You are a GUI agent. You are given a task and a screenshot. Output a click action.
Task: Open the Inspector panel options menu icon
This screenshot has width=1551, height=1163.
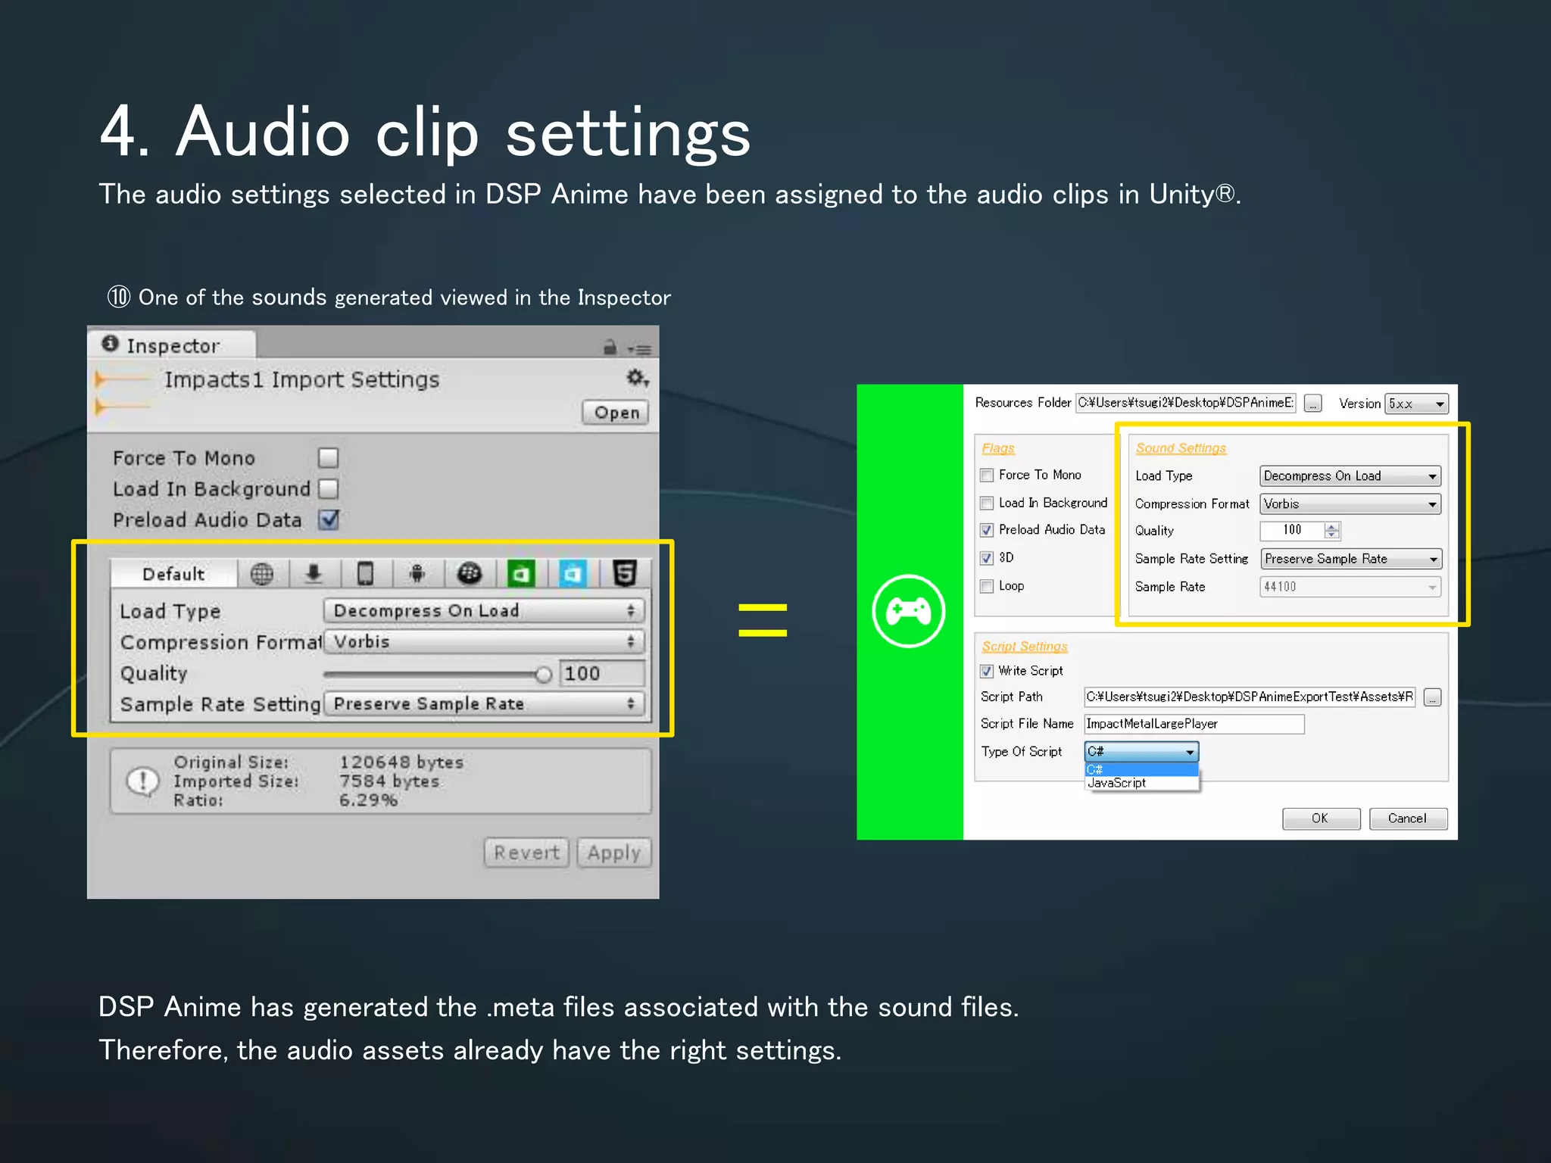point(639,349)
